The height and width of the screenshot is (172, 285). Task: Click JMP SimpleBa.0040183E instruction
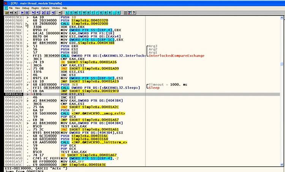[83, 165]
